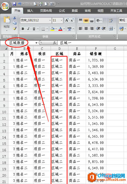The height and width of the screenshot is (184, 127).
Task: Activate the format painter brush
Action: (15, 28)
